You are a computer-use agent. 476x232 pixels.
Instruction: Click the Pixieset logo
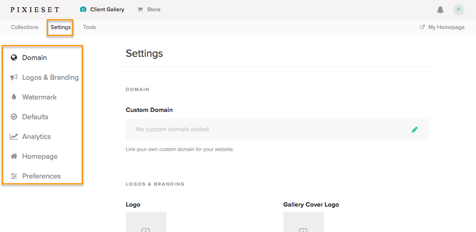click(35, 10)
